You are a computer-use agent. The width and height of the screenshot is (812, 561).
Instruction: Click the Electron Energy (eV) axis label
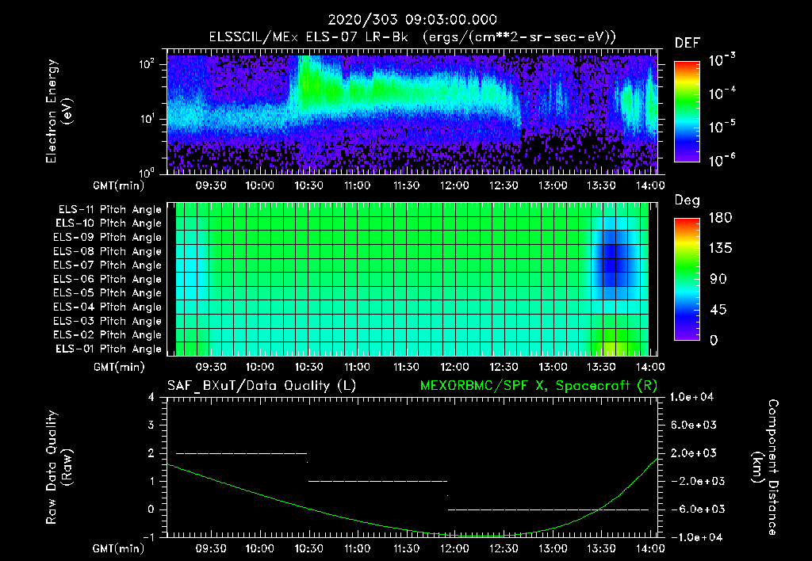pyautogui.click(x=59, y=111)
